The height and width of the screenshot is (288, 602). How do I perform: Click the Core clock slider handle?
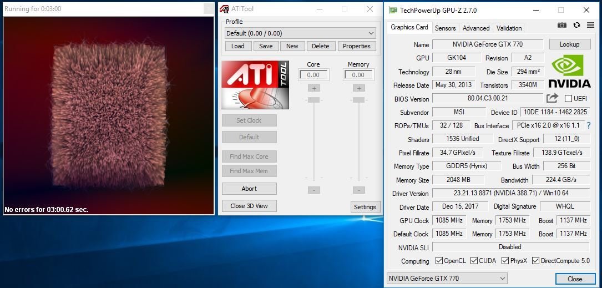click(x=313, y=100)
